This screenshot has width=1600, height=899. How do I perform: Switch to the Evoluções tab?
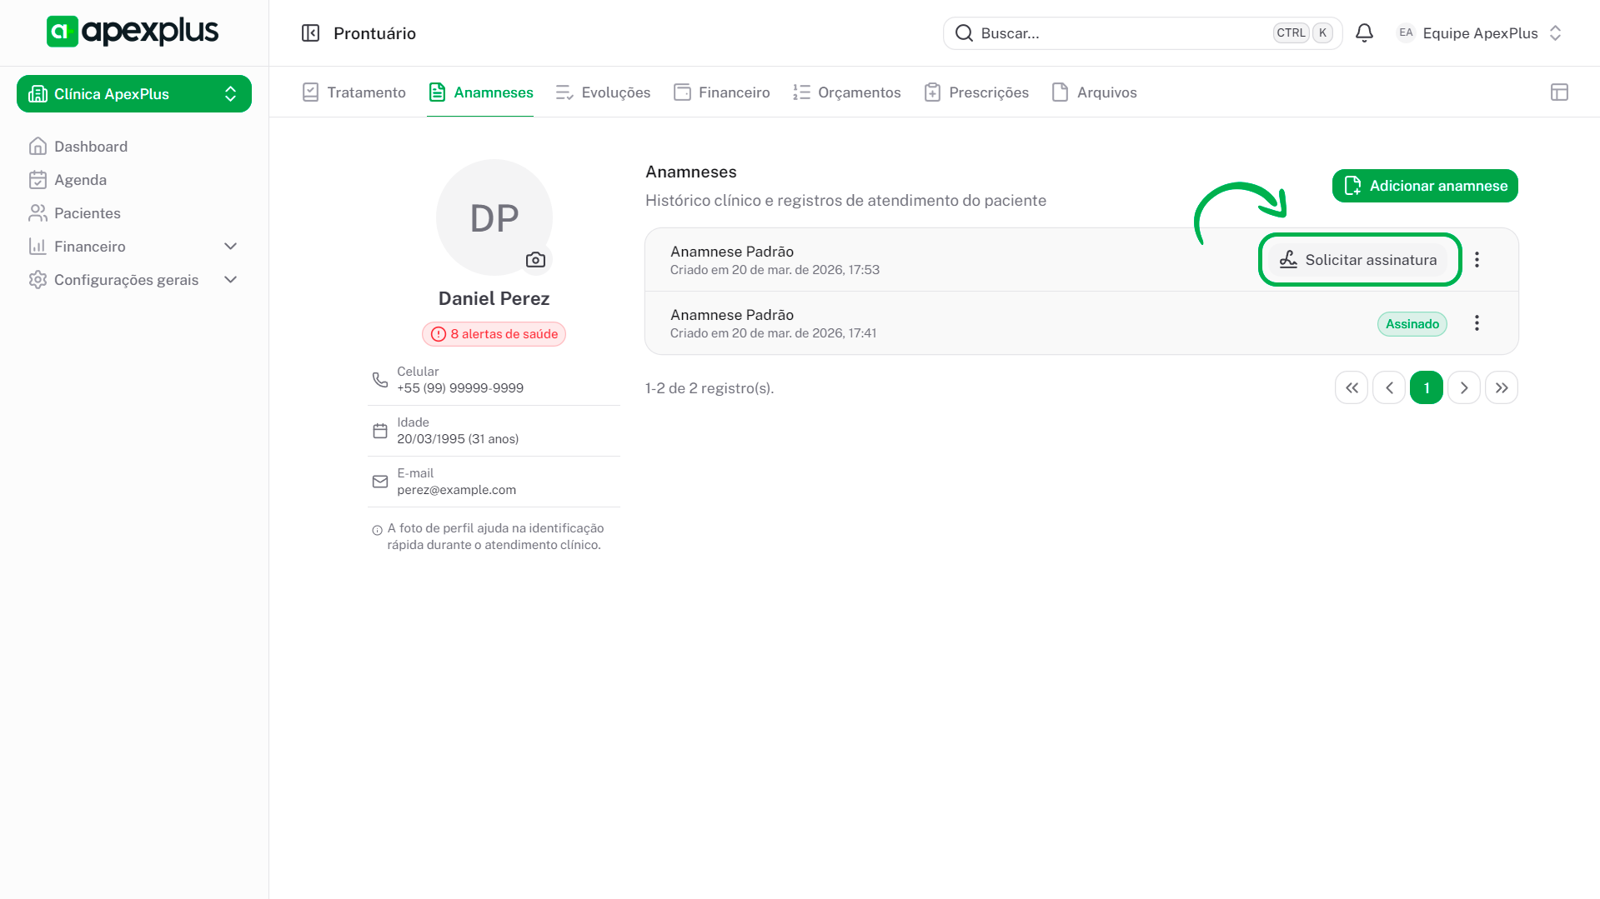click(603, 92)
